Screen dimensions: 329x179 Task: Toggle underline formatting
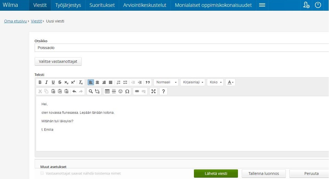point(53,82)
